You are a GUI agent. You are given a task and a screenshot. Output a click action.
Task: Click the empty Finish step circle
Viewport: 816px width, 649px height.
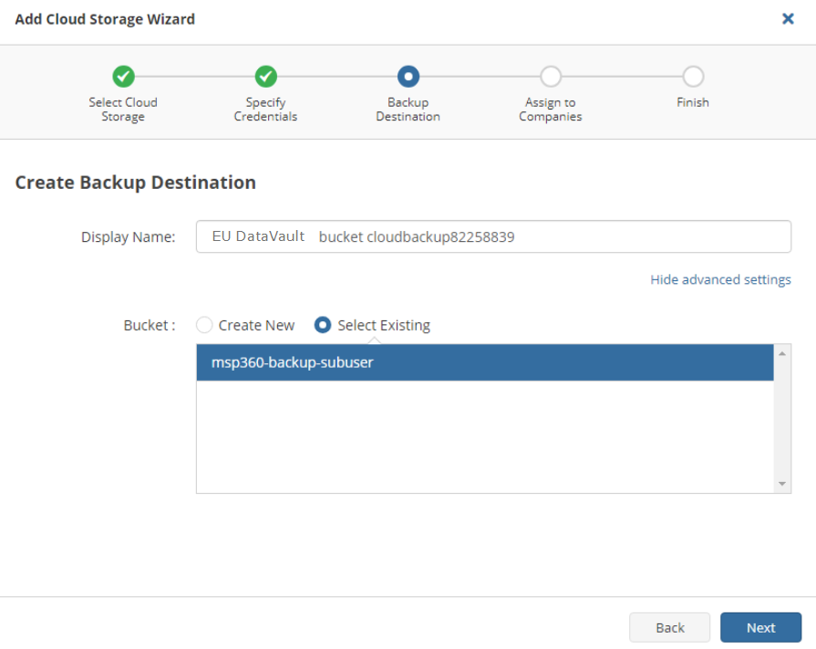point(693,77)
